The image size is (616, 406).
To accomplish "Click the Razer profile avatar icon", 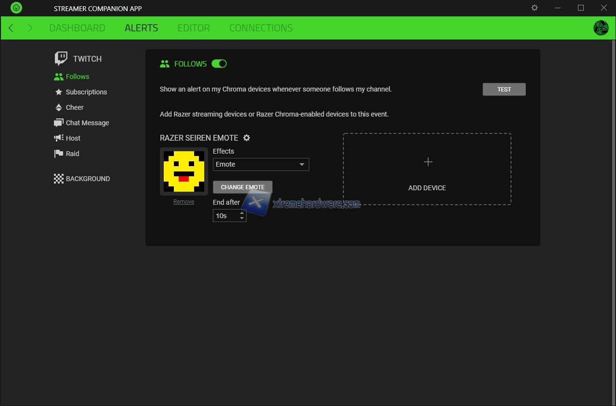I will (x=601, y=28).
